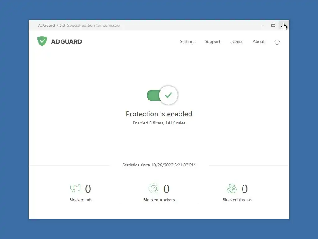Click 'Enabled 5 filters, 141K rules' text

click(159, 123)
